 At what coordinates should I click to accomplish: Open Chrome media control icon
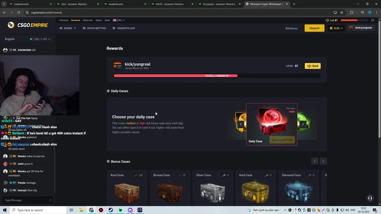[362, 12]
